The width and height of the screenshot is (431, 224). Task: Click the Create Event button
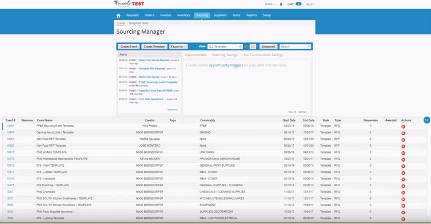click(x=129, y=46)
